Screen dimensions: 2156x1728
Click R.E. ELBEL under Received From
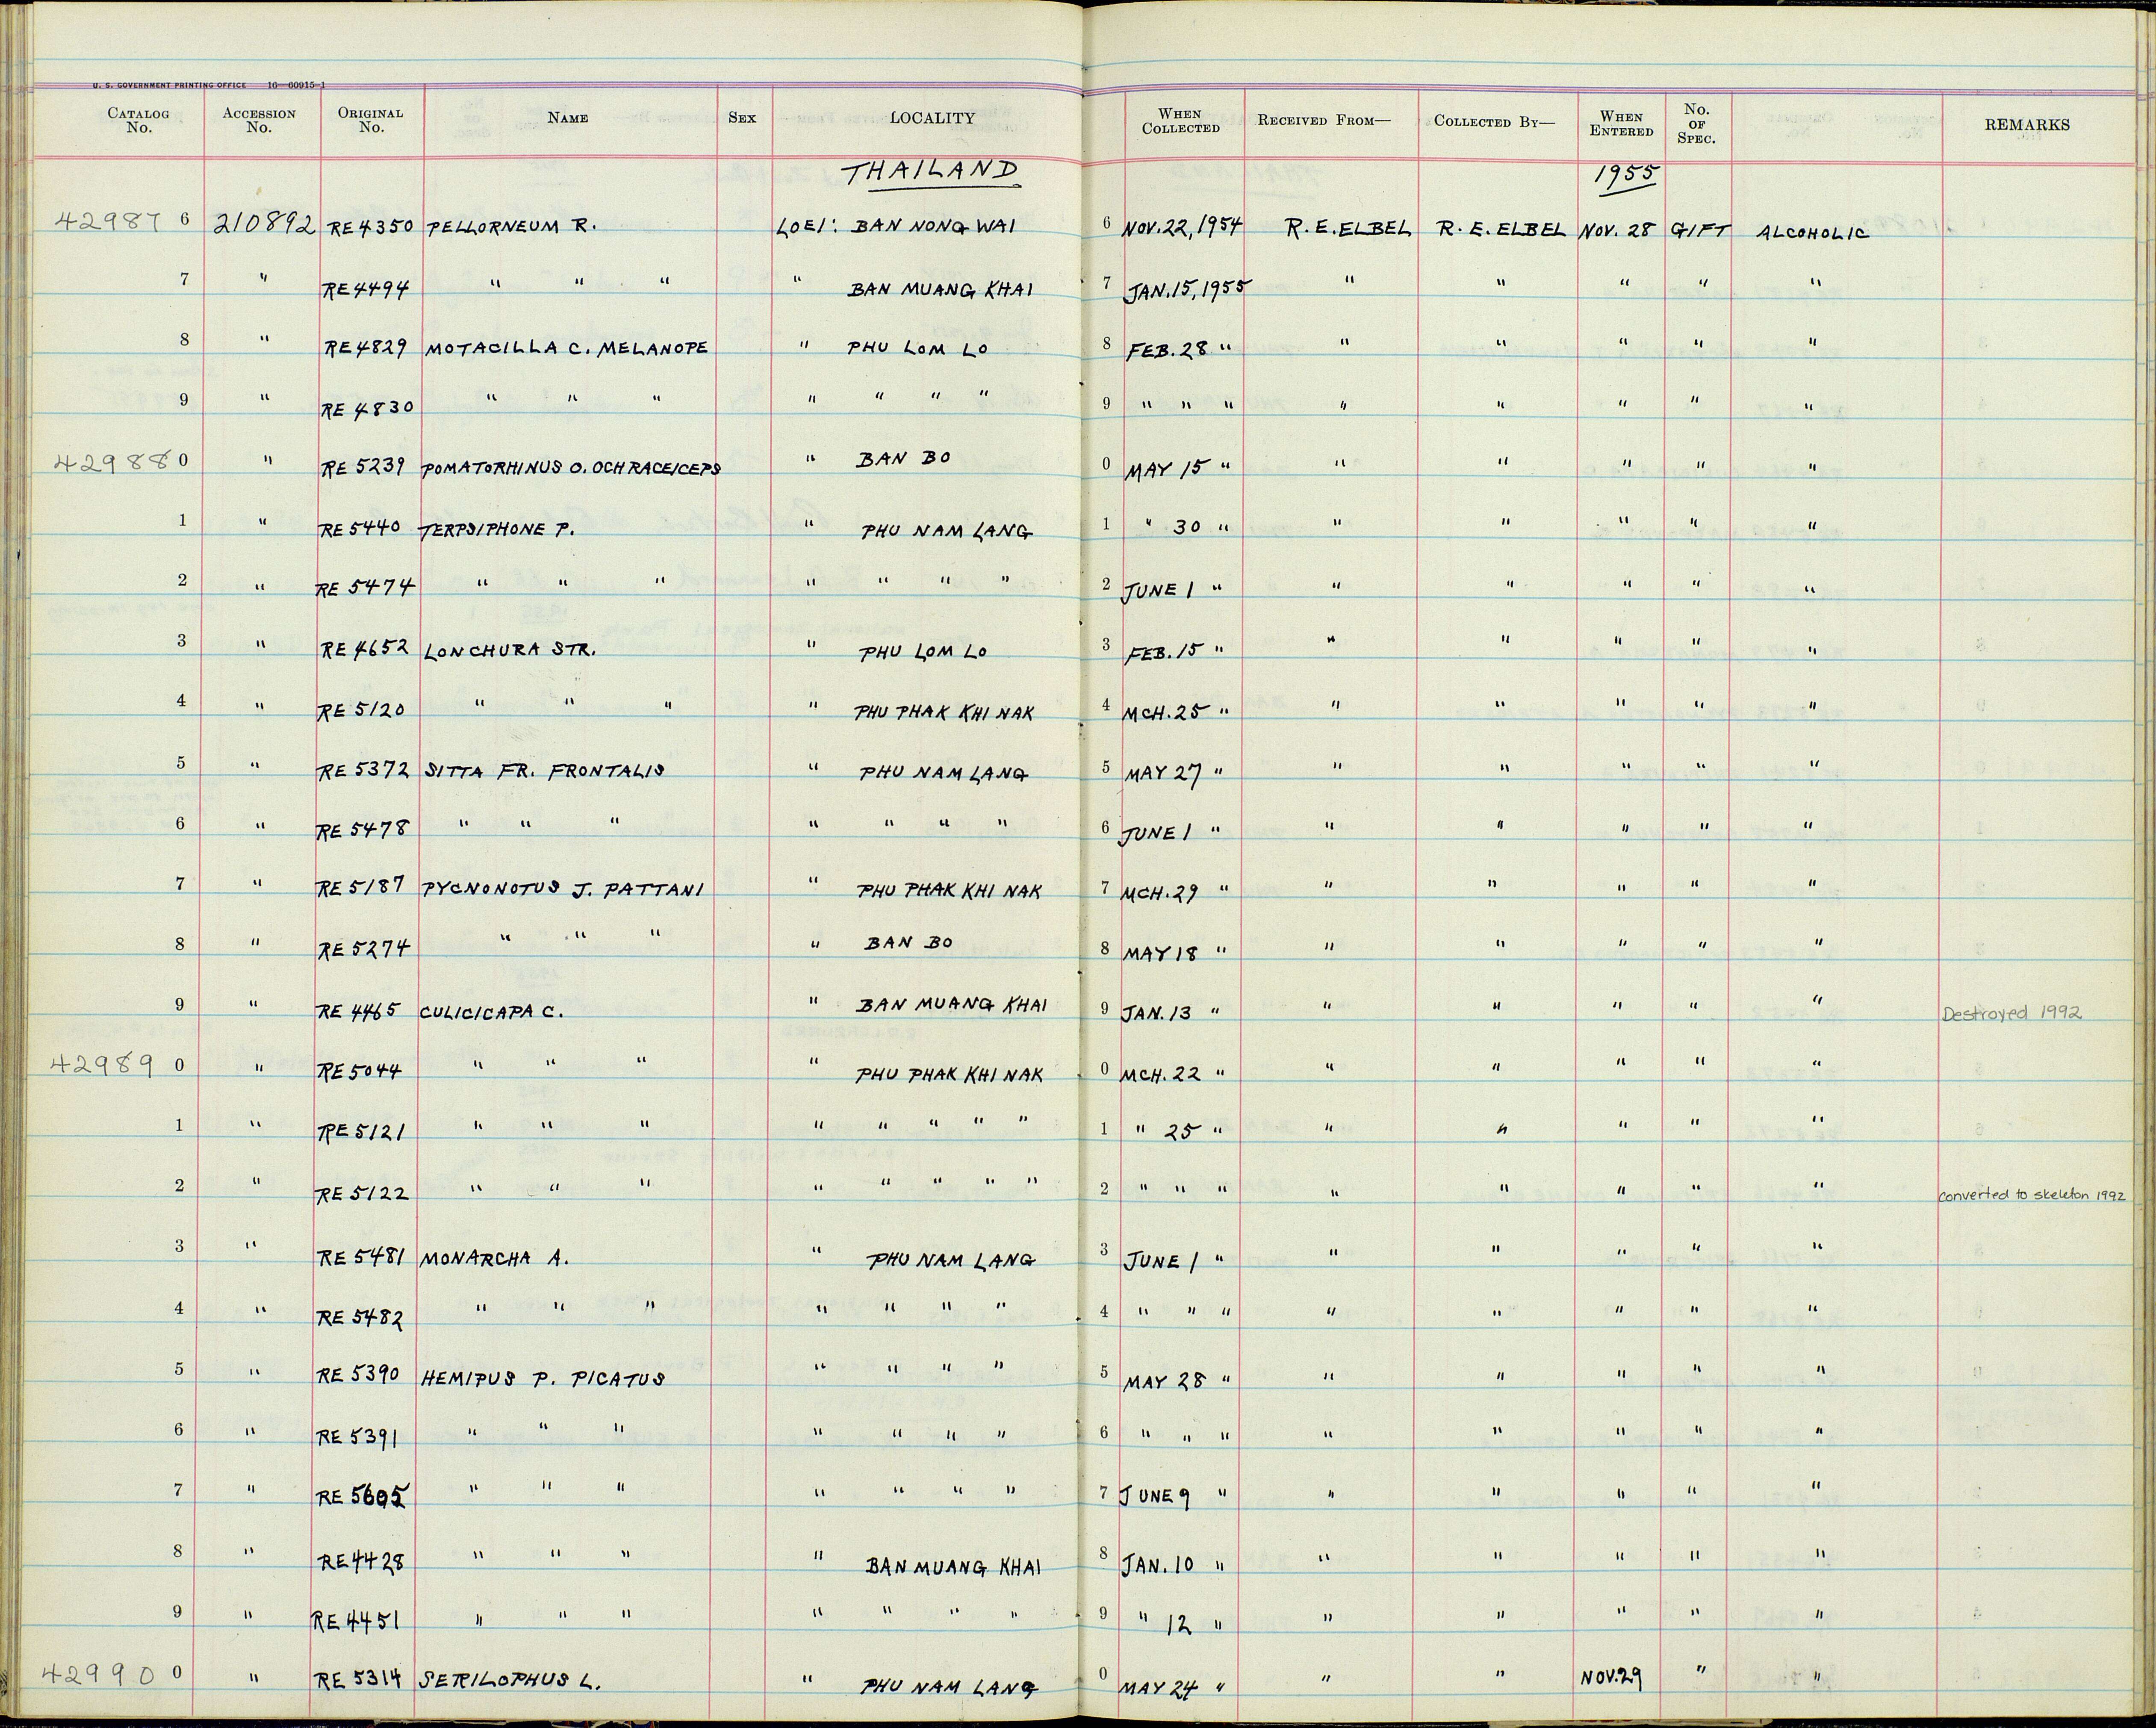(1349, 229)
